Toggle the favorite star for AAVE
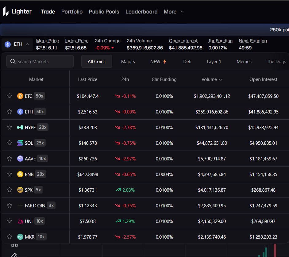The image size is (289, 257). pos(10,159)
